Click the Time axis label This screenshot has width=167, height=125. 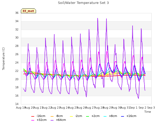point(148,112)
